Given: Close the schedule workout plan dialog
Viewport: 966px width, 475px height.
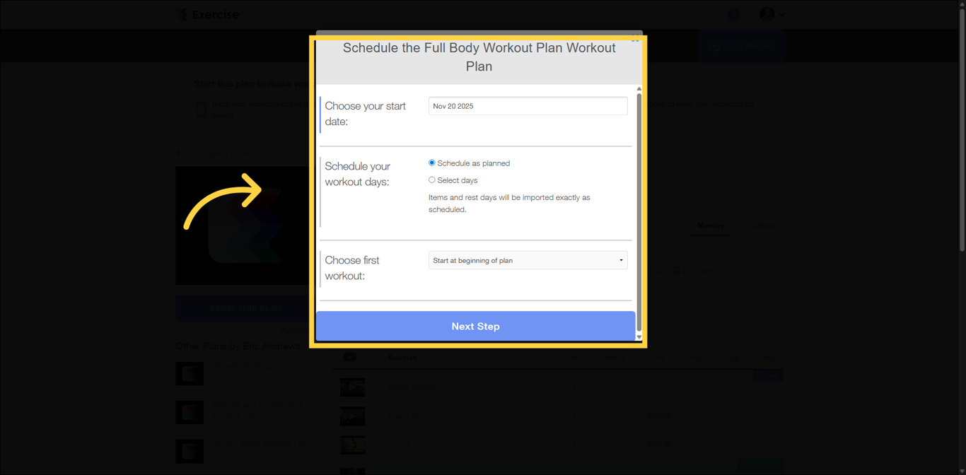Looking at the screenshot, I should pyautogui.click(x=635, y=39).
